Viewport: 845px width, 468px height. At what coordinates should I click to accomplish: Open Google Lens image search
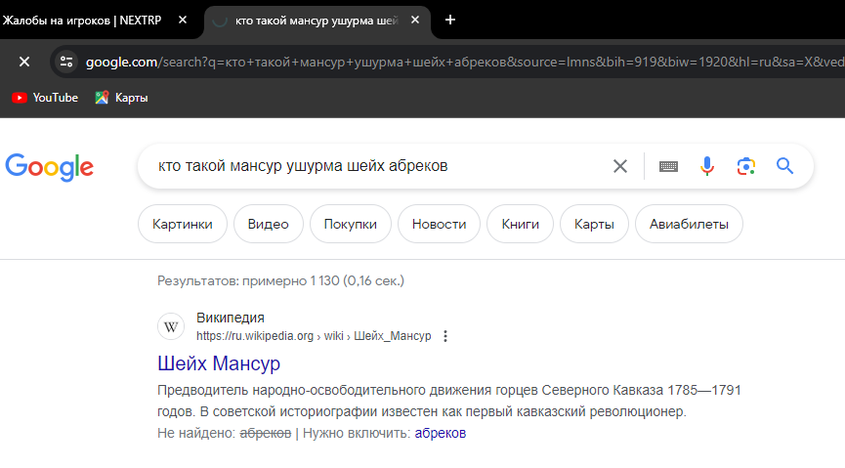746,166
